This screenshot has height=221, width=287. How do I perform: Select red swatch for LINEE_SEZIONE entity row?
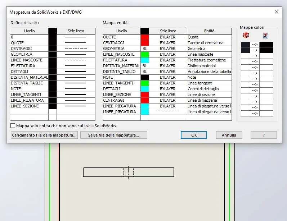pos(145,95)
